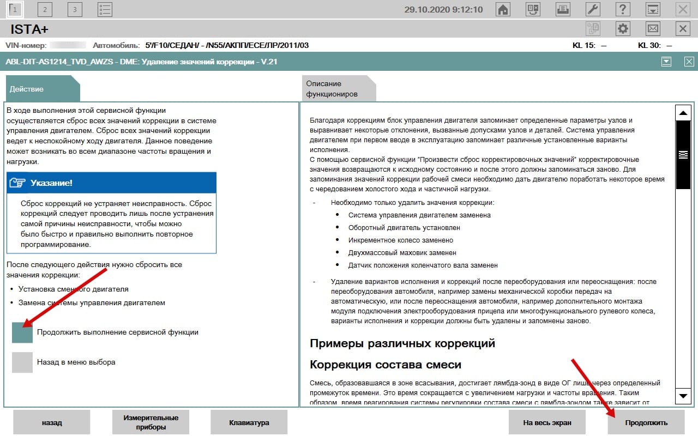Click the KL 30 status indicator

(655, 45)
